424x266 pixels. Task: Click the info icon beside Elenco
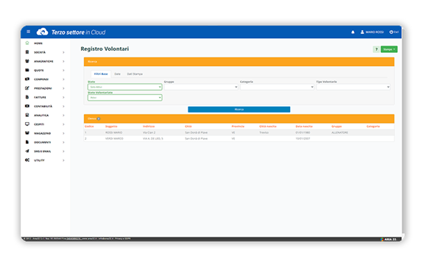[x=99, y=119]
